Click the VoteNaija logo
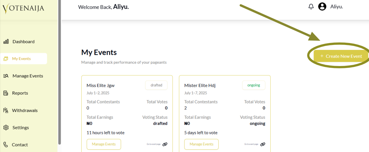This screenshot has width=369, height=152. (23, 8)
